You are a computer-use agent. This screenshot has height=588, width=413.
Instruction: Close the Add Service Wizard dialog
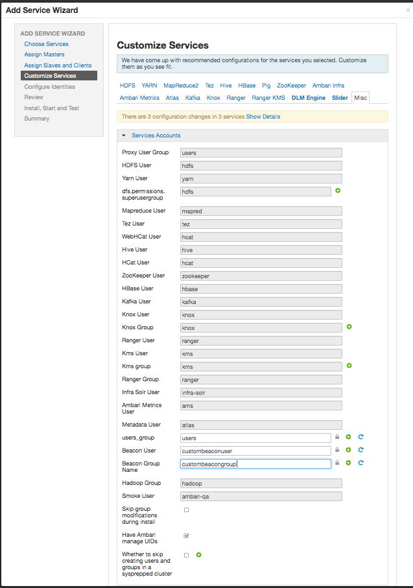click(x=408, y=10)
